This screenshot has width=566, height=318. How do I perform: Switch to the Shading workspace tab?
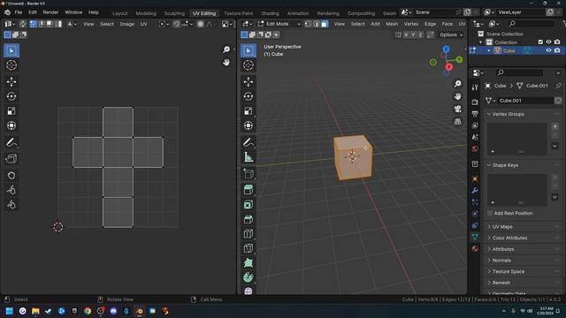[270, 13]
